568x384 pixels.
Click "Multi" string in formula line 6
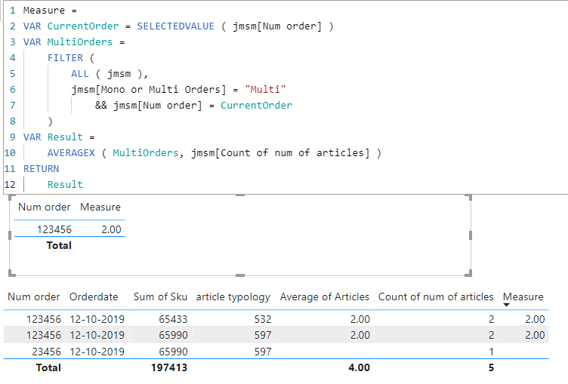click(265, 89)
